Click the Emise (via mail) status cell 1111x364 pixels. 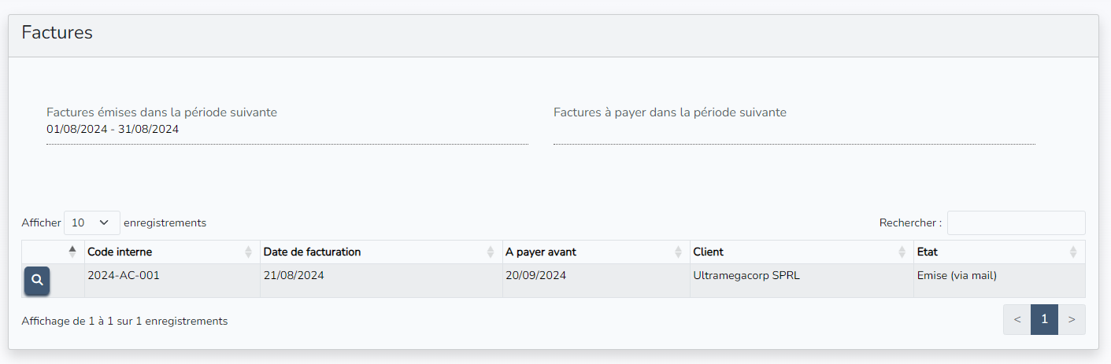pos(957,276)
